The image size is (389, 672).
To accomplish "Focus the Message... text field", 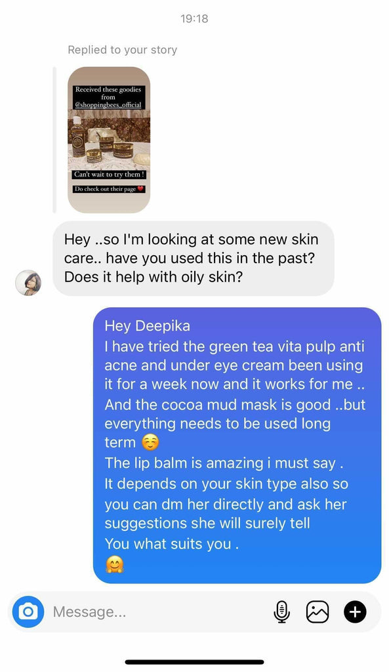I will pyautogui.click(x=159, y=612).
